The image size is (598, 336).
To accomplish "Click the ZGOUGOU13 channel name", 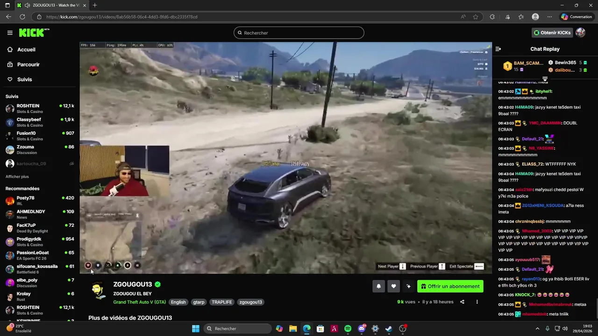I will (x=132, y=284).
